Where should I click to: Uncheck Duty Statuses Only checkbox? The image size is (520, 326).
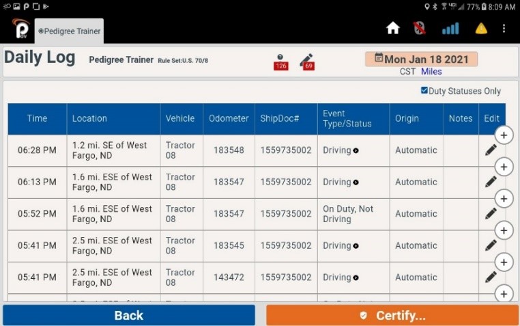point(424,91)
